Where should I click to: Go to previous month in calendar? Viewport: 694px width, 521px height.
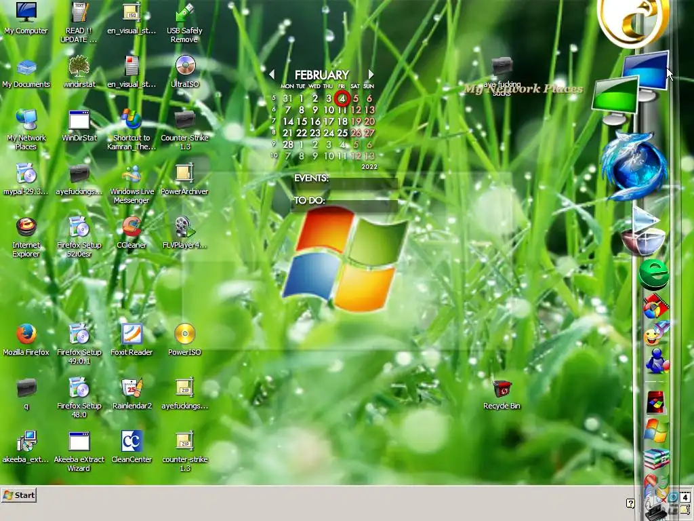272,74
